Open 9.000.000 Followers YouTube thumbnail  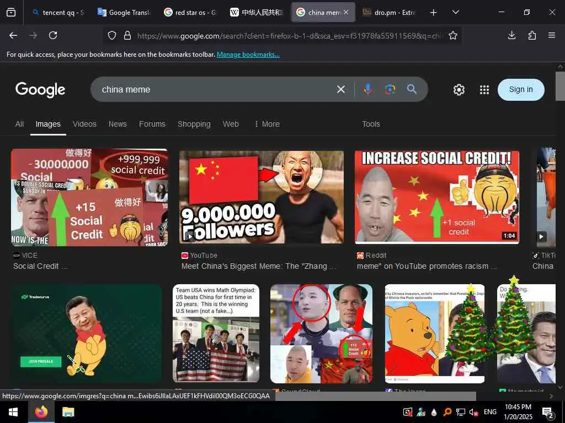click(262, 197)
